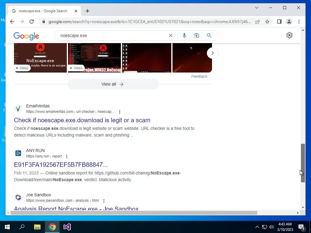Open 'Check if noescape.exe.download is legit' link

[x=82, y=120]
